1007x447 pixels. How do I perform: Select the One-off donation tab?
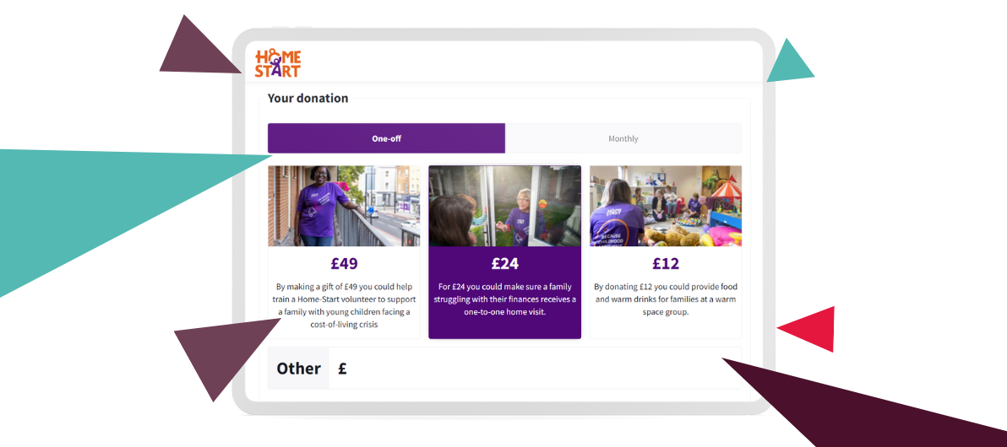pos(387,138)
